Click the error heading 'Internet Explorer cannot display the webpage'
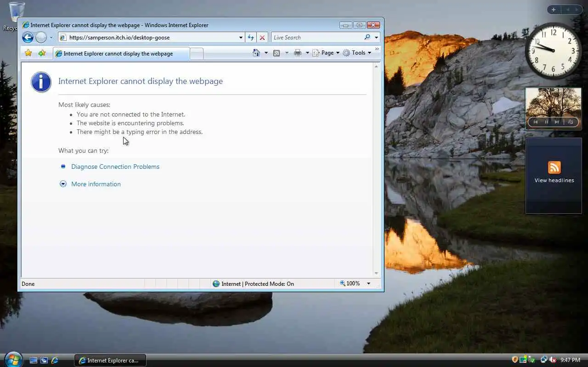This screenshot has height=367, width=588. point(141,81)
